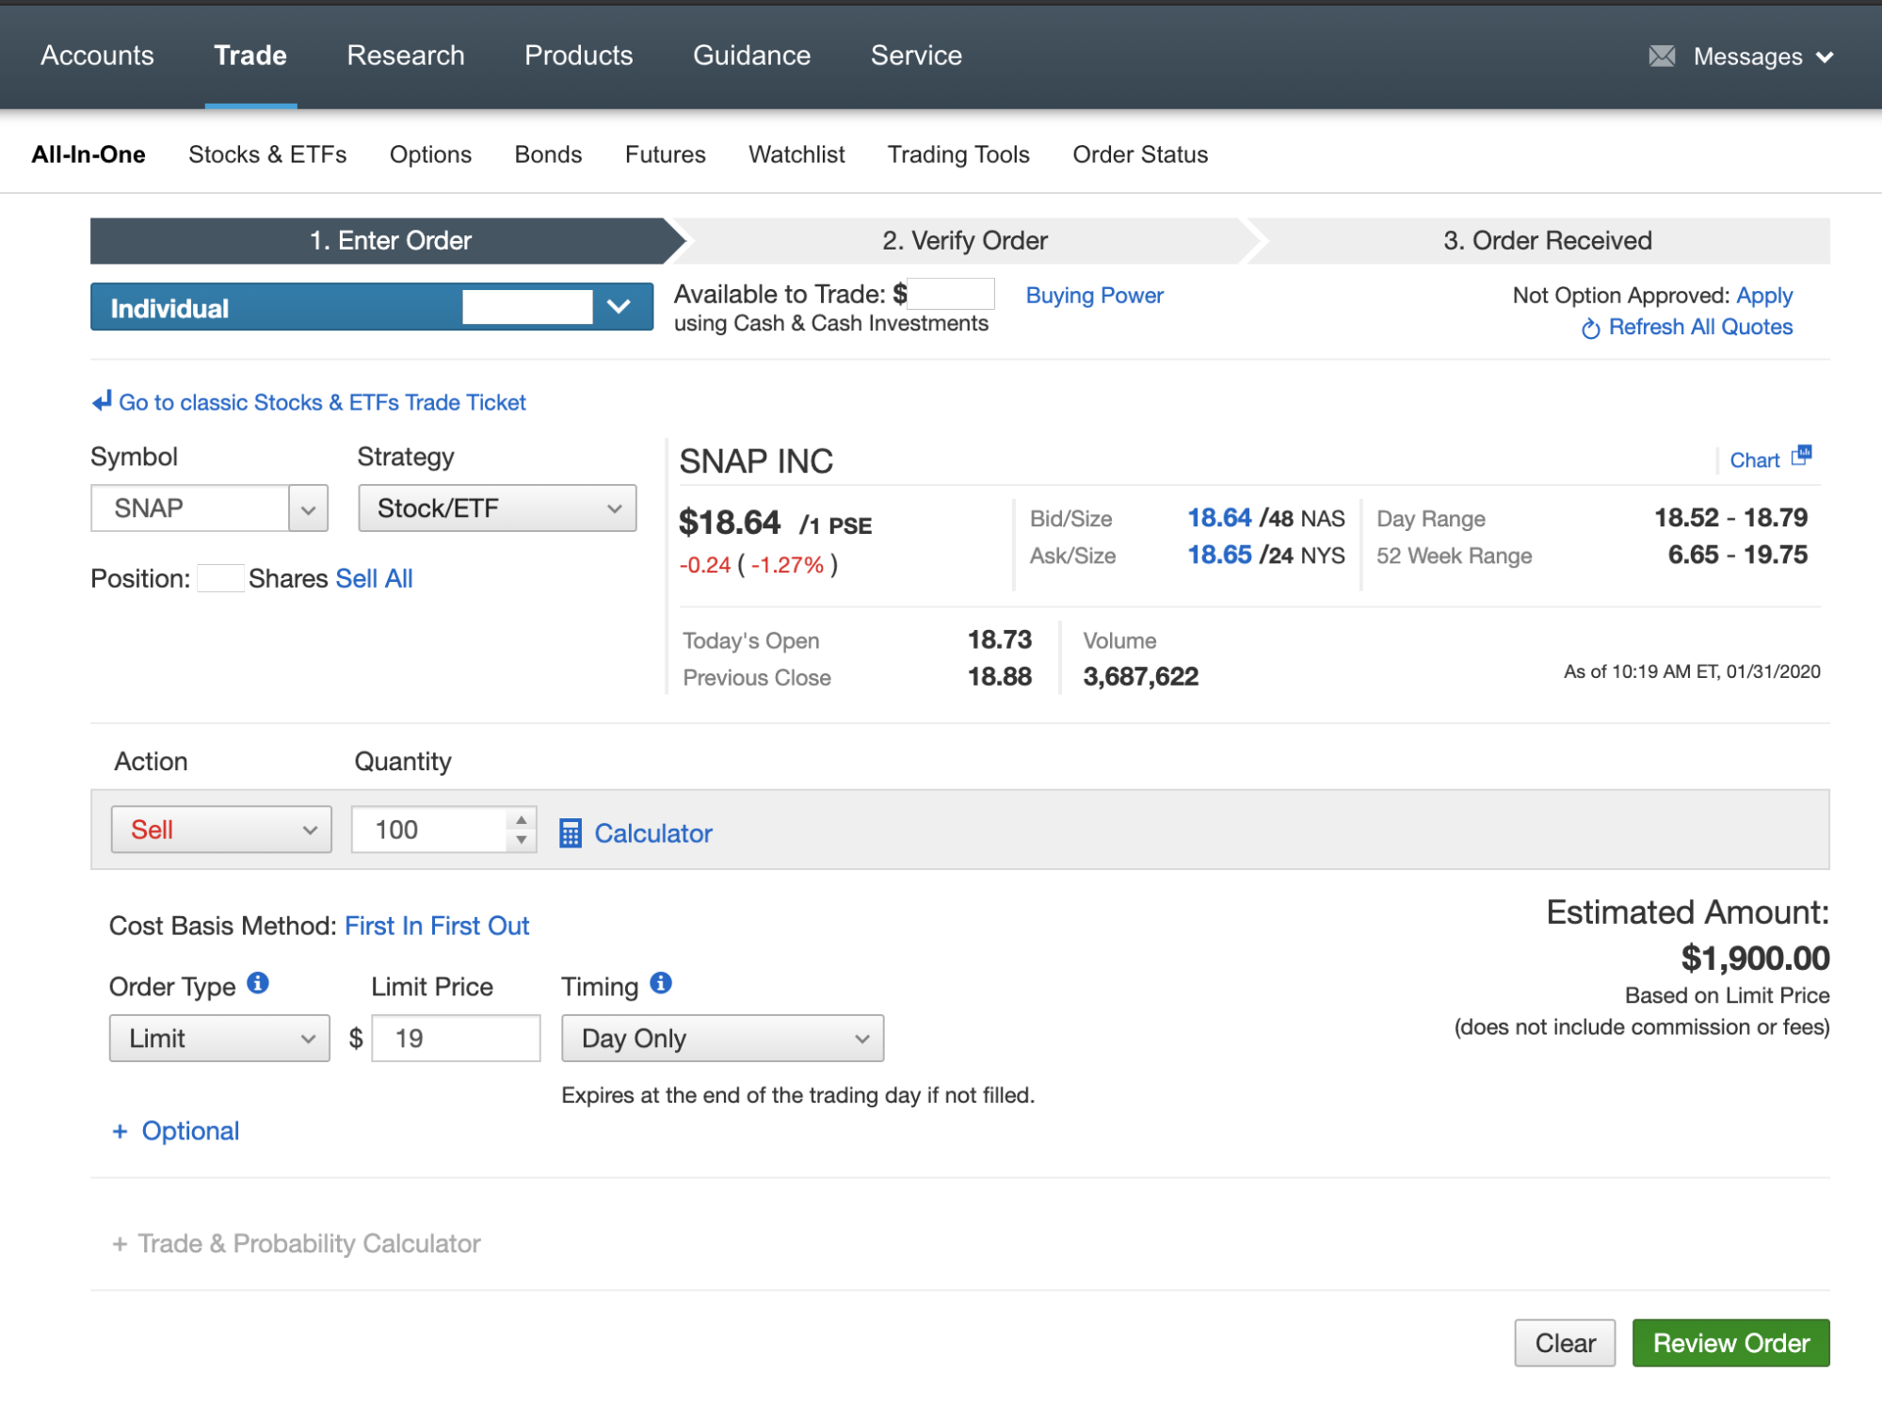1882x1404 pixels.
Task: Click the Order Type info icon
Action: [x=258, y=984]
